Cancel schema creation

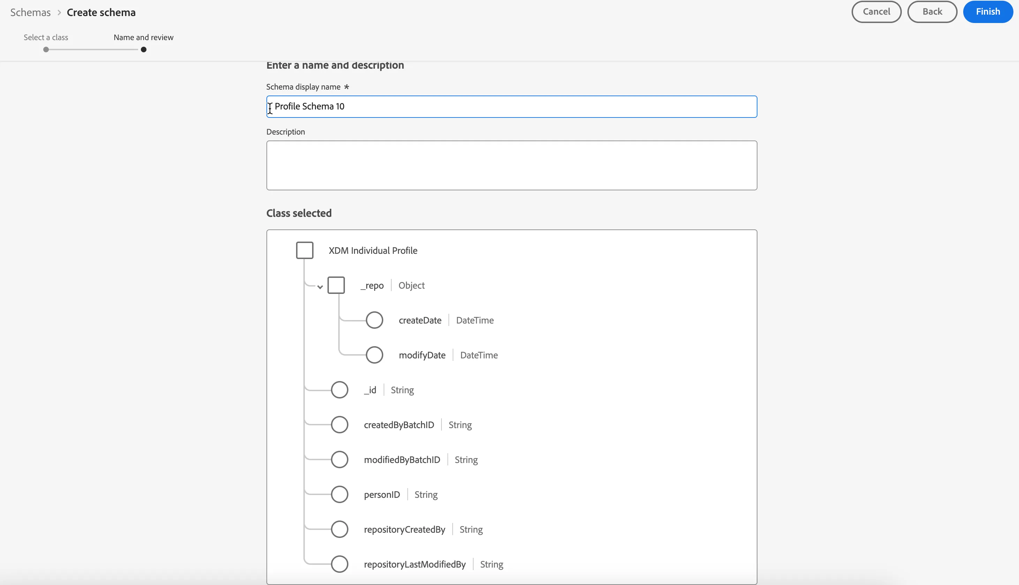click(x=876, y=12)
